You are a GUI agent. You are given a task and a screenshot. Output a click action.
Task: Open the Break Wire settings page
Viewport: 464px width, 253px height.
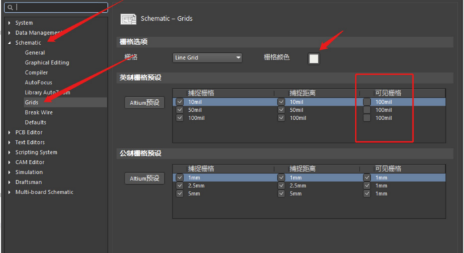[x=39, y=112]
